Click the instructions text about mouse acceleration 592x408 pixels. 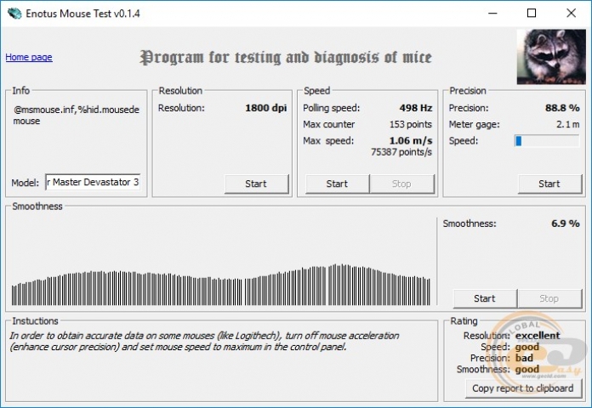point(204,341)
